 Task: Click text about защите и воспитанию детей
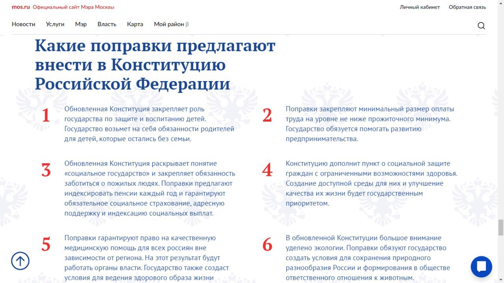[150, 124]
